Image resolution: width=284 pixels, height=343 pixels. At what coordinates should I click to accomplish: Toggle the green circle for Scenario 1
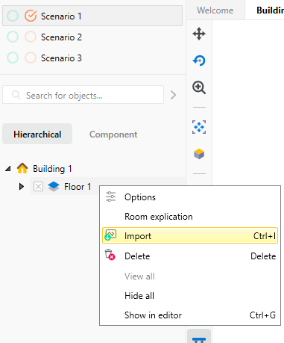(x=13, y=16)
